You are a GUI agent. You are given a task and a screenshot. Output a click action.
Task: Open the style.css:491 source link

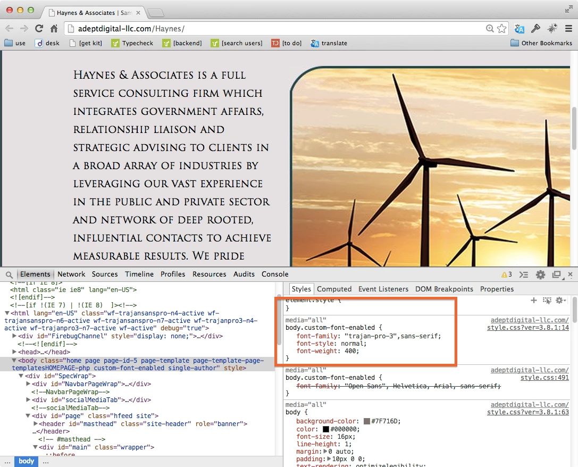pyautogui.click(x=545, y=378)
